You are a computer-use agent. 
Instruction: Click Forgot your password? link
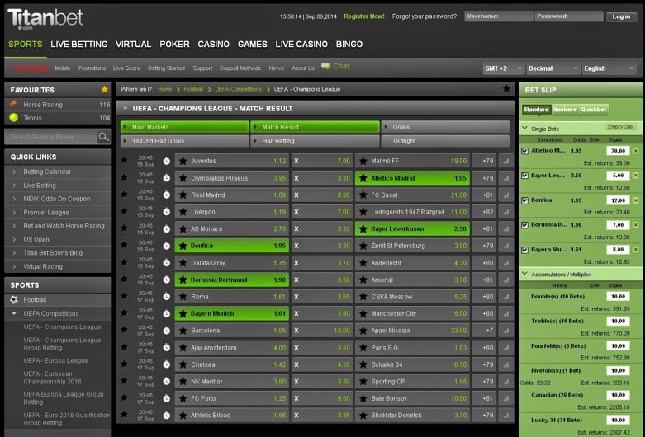424,16
